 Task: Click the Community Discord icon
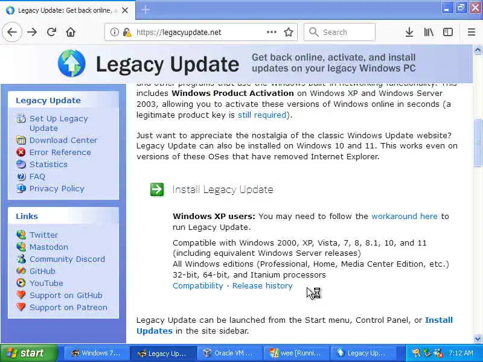(x=21, y=259)
